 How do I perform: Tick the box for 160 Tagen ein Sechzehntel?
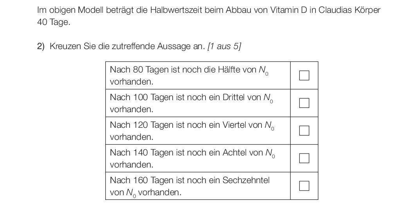(304, 185)
